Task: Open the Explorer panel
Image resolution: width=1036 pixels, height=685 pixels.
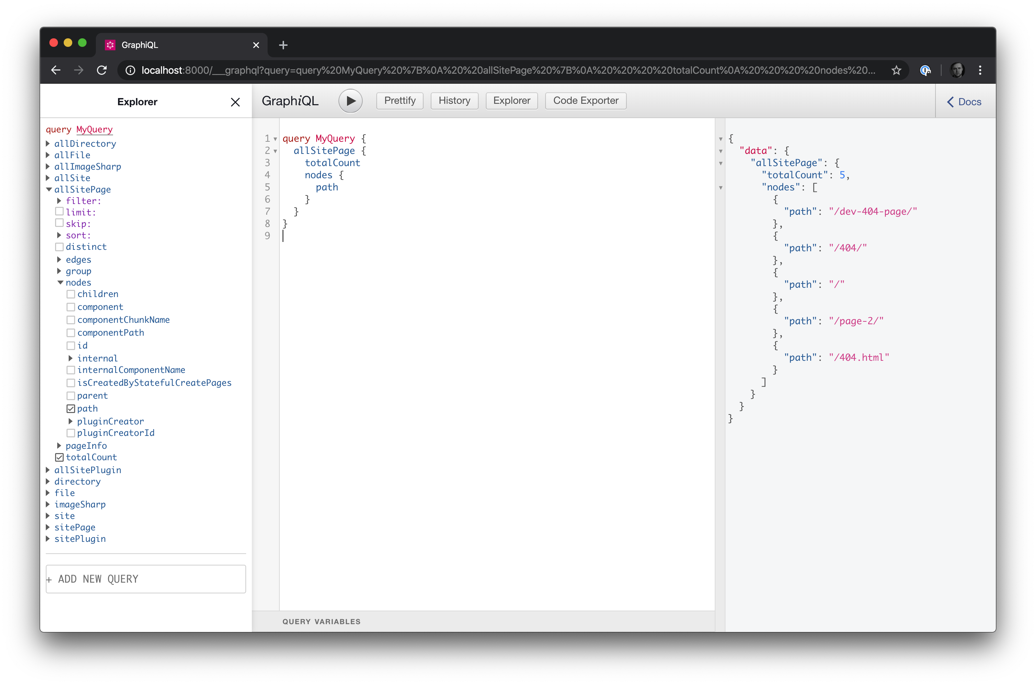Action: coord(511,101)
